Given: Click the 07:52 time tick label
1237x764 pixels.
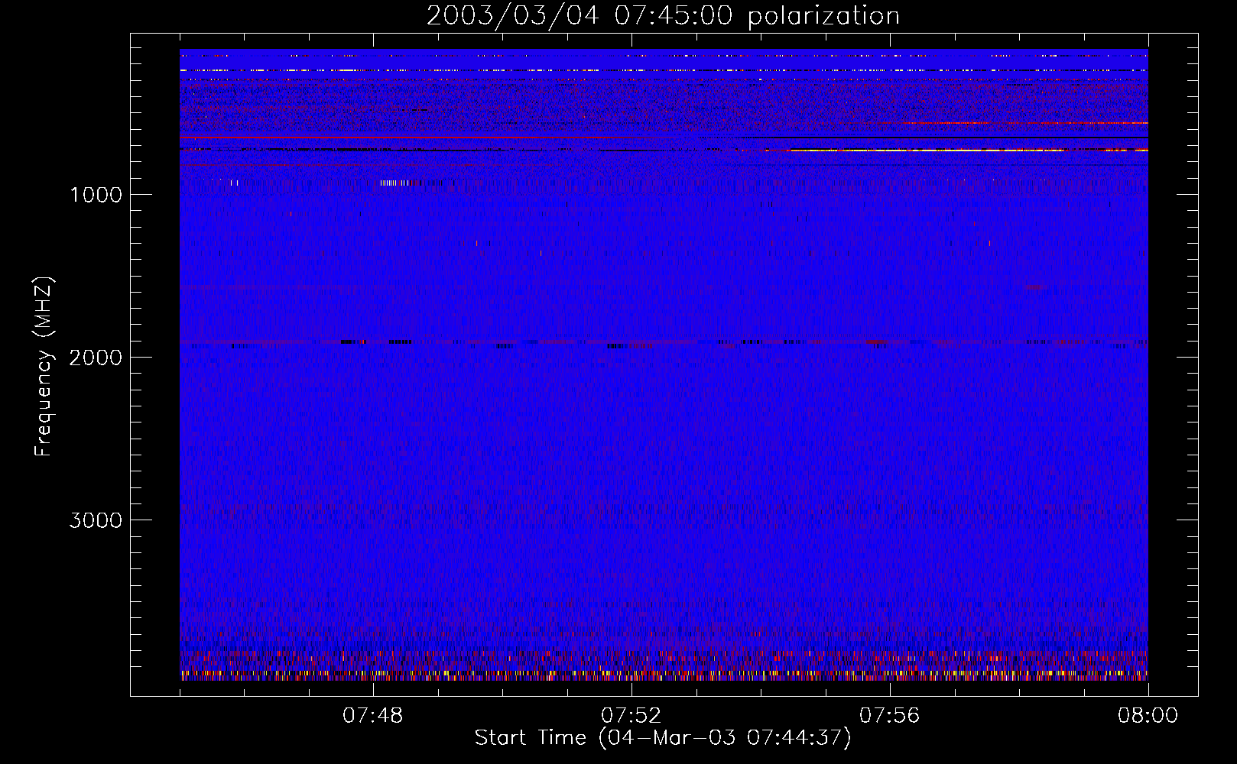Looking at the screenshot, I should tap(631, 716).
